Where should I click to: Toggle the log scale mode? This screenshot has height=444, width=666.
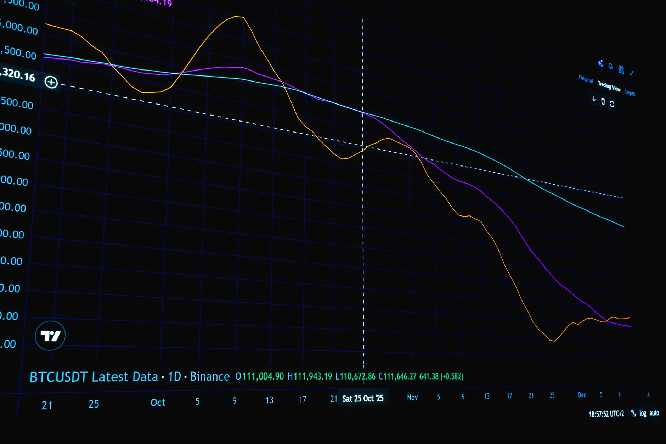643,413
